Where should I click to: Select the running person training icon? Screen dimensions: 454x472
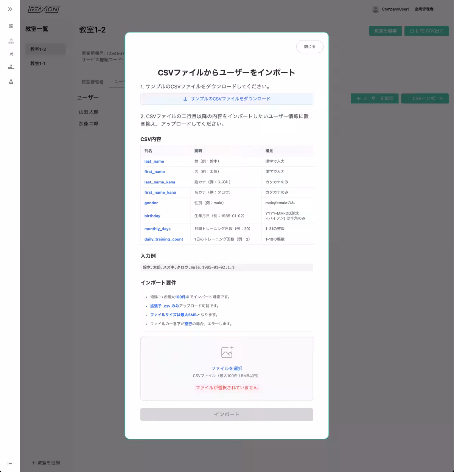(x=11, y=54)
